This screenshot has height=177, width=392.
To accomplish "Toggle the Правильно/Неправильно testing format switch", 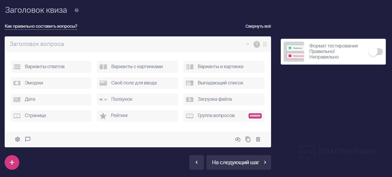I will tap(375, 52).
